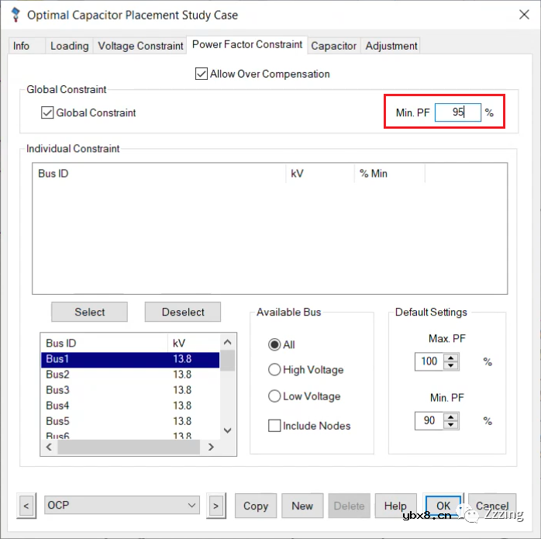Click the Copy button
541x539 pixels.
255,506
